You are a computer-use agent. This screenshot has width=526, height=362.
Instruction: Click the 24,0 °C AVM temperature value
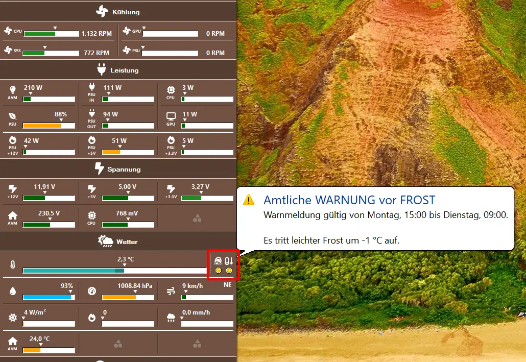(40, 339)
